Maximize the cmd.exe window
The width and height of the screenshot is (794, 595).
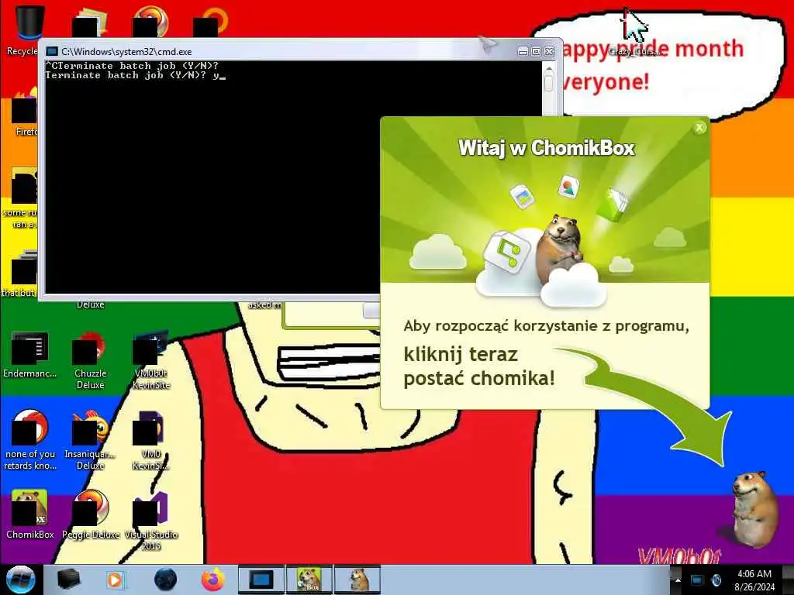tap(536, 51)
